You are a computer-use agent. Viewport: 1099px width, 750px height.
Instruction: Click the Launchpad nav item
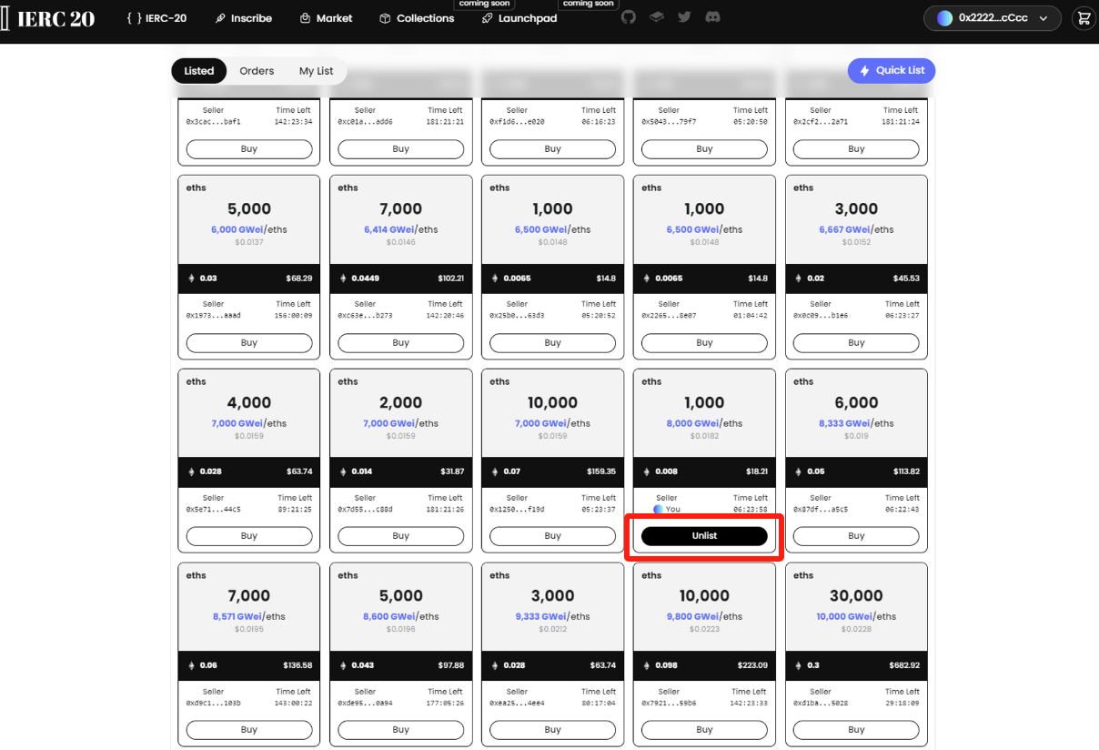[x=519, y=18]
